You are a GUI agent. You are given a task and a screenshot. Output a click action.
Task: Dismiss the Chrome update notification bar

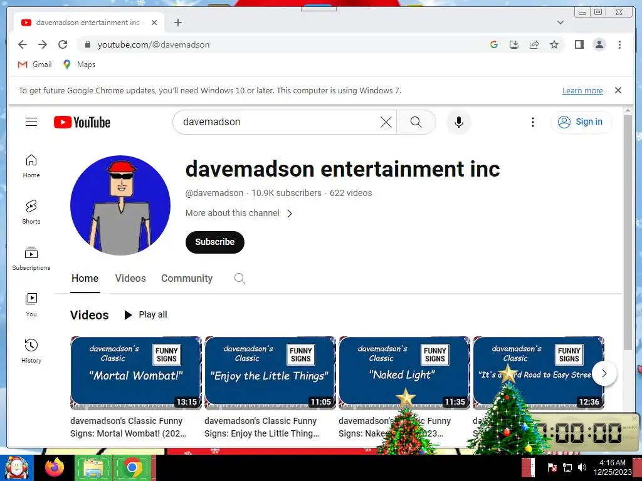[x=618, y=90]
